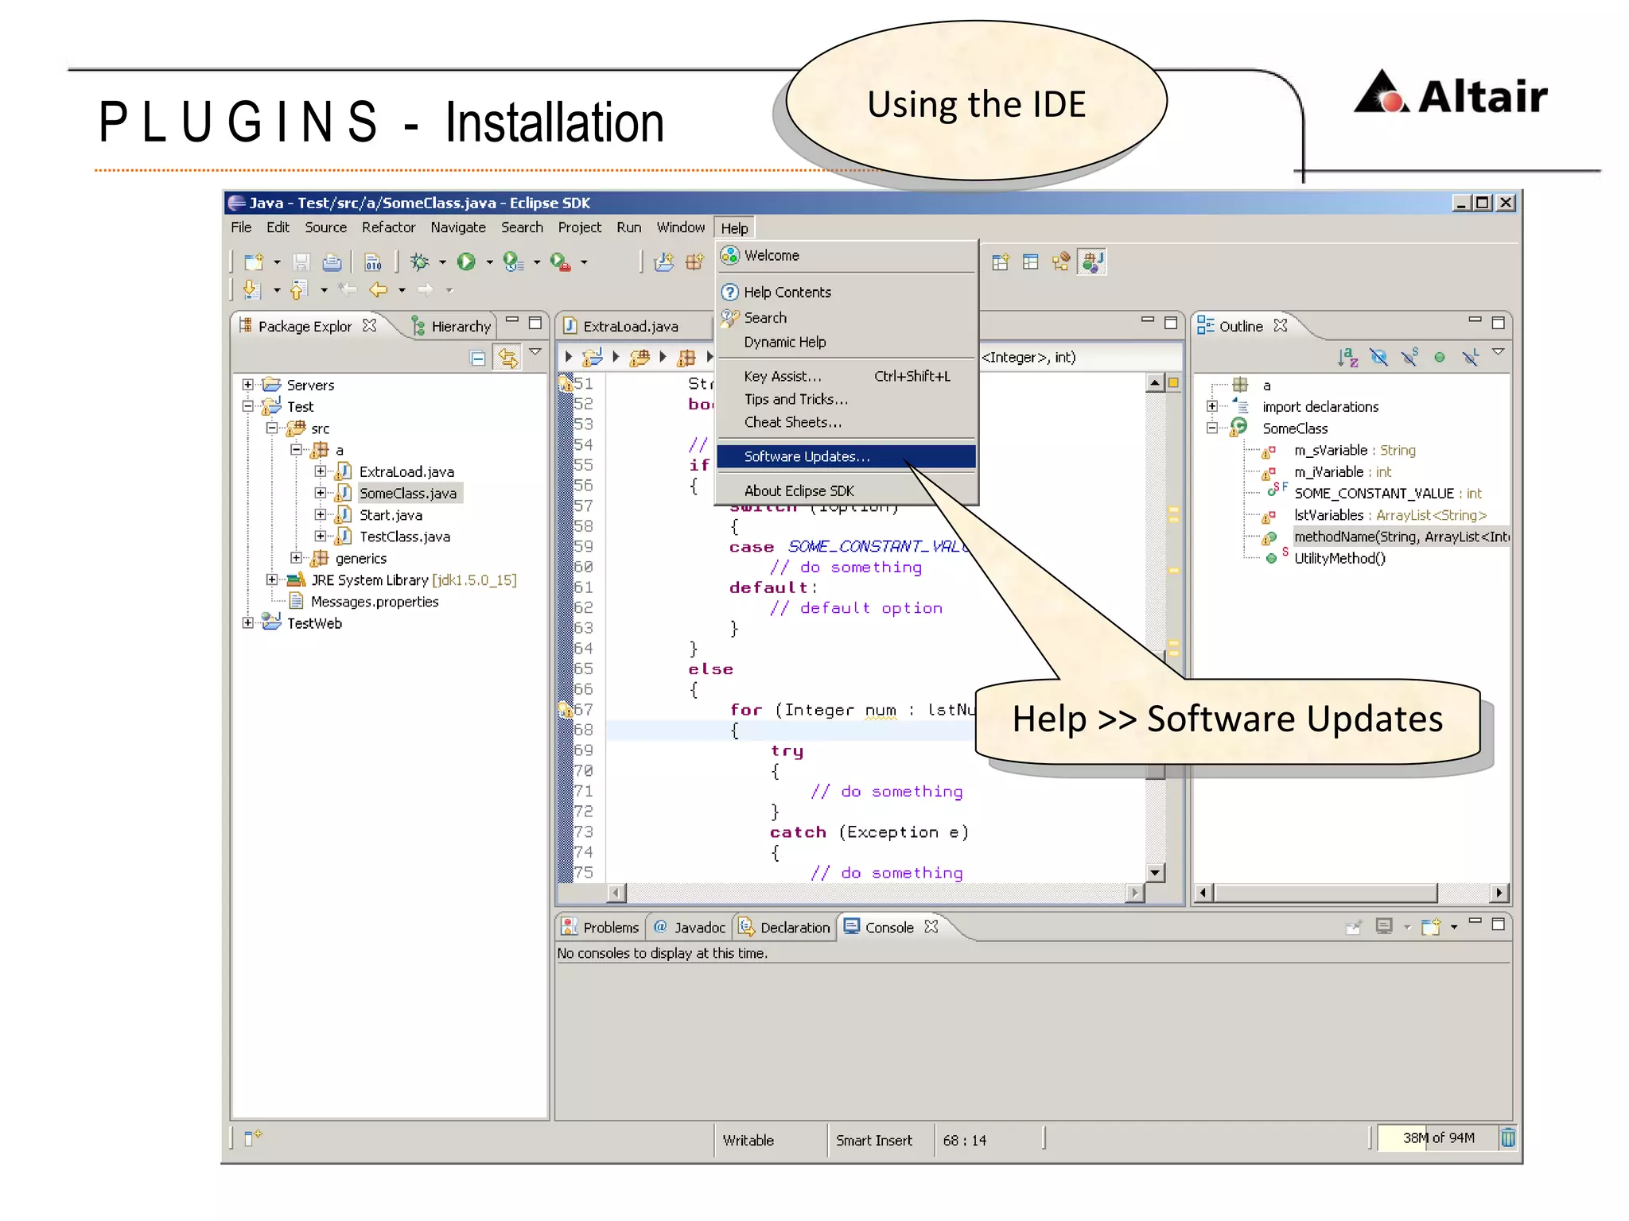The height and width of the screenshot is (1221, 1629).
Task: Collapse the src folder node
Action: [272, 428]
